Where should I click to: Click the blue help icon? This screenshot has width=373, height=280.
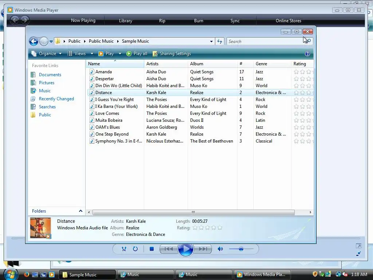(x=307, y=54)
